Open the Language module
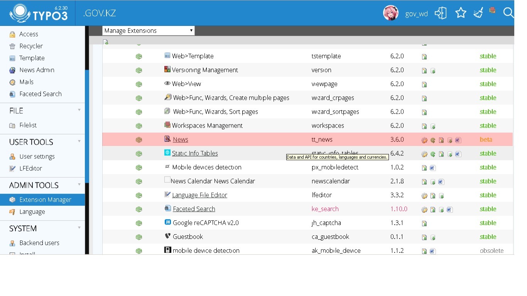 pyautogui.click(x=42, y=212)
